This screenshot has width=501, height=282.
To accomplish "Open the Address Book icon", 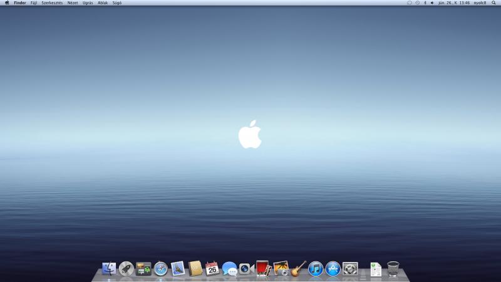I will [195, 269].
